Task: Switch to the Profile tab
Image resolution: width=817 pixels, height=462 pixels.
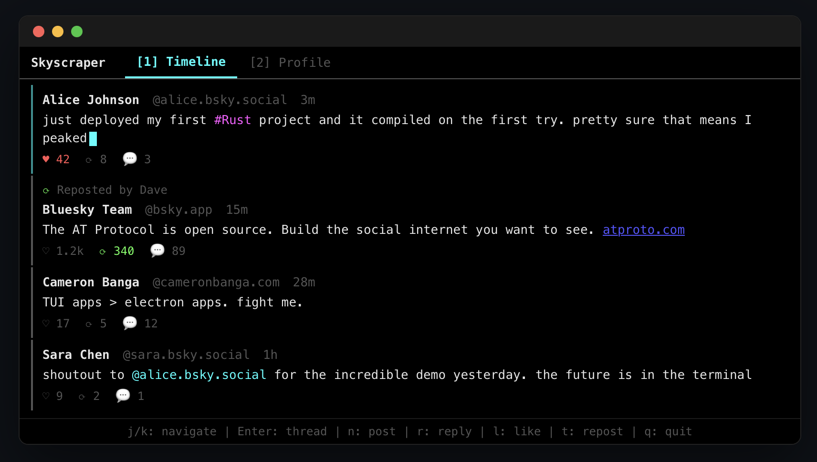Action: tap(290, 62)
